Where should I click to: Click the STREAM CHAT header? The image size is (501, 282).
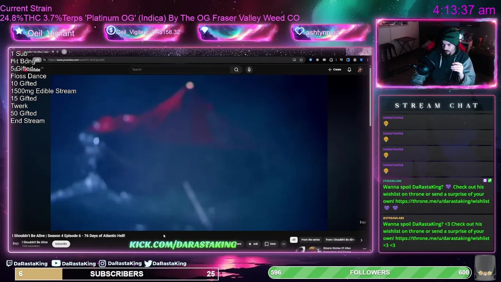[437, 105]
